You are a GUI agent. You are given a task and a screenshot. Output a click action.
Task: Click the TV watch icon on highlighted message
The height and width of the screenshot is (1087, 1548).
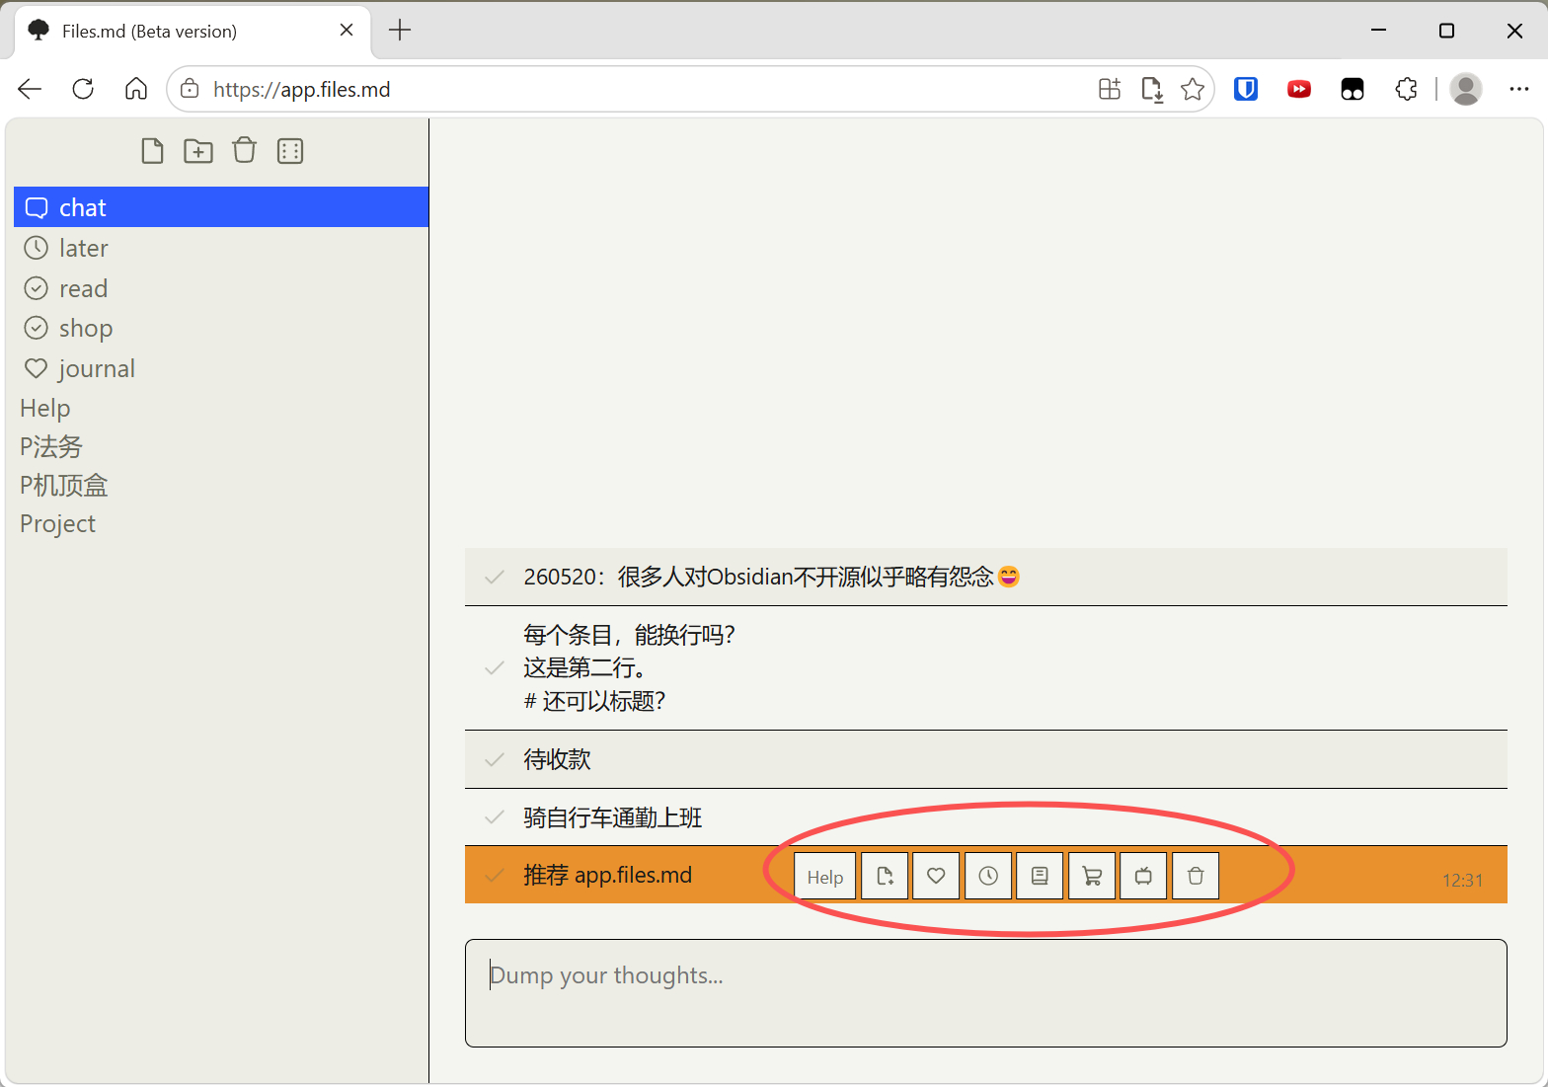(1143, 876)
